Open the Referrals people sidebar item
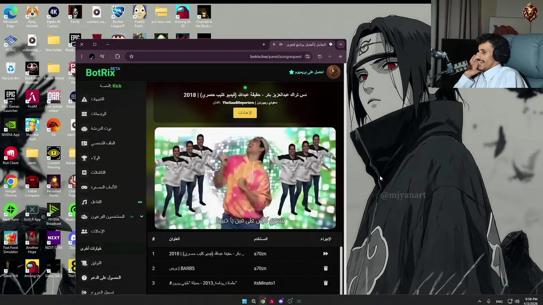 tap(111, 231)
